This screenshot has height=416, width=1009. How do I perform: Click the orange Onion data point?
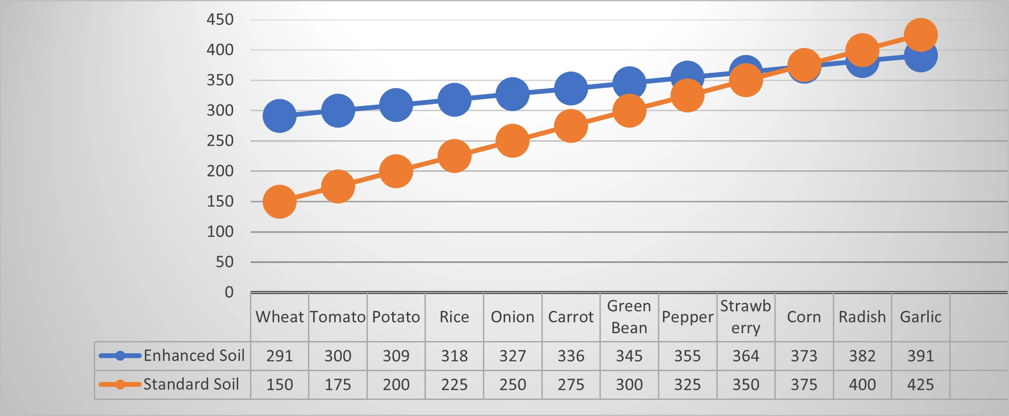[x=513, y=141]
